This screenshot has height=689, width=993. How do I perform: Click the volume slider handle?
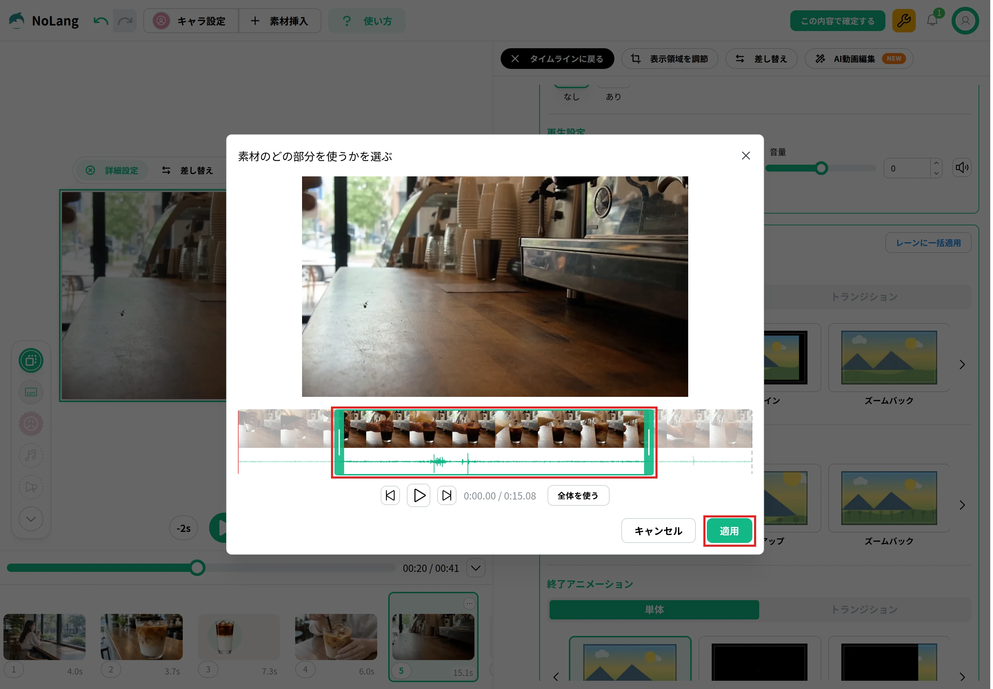coord(821,168)
